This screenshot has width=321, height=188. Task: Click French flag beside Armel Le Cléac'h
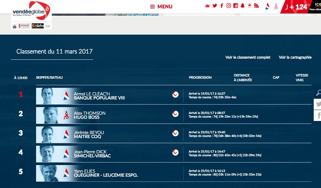coord(66,95)
